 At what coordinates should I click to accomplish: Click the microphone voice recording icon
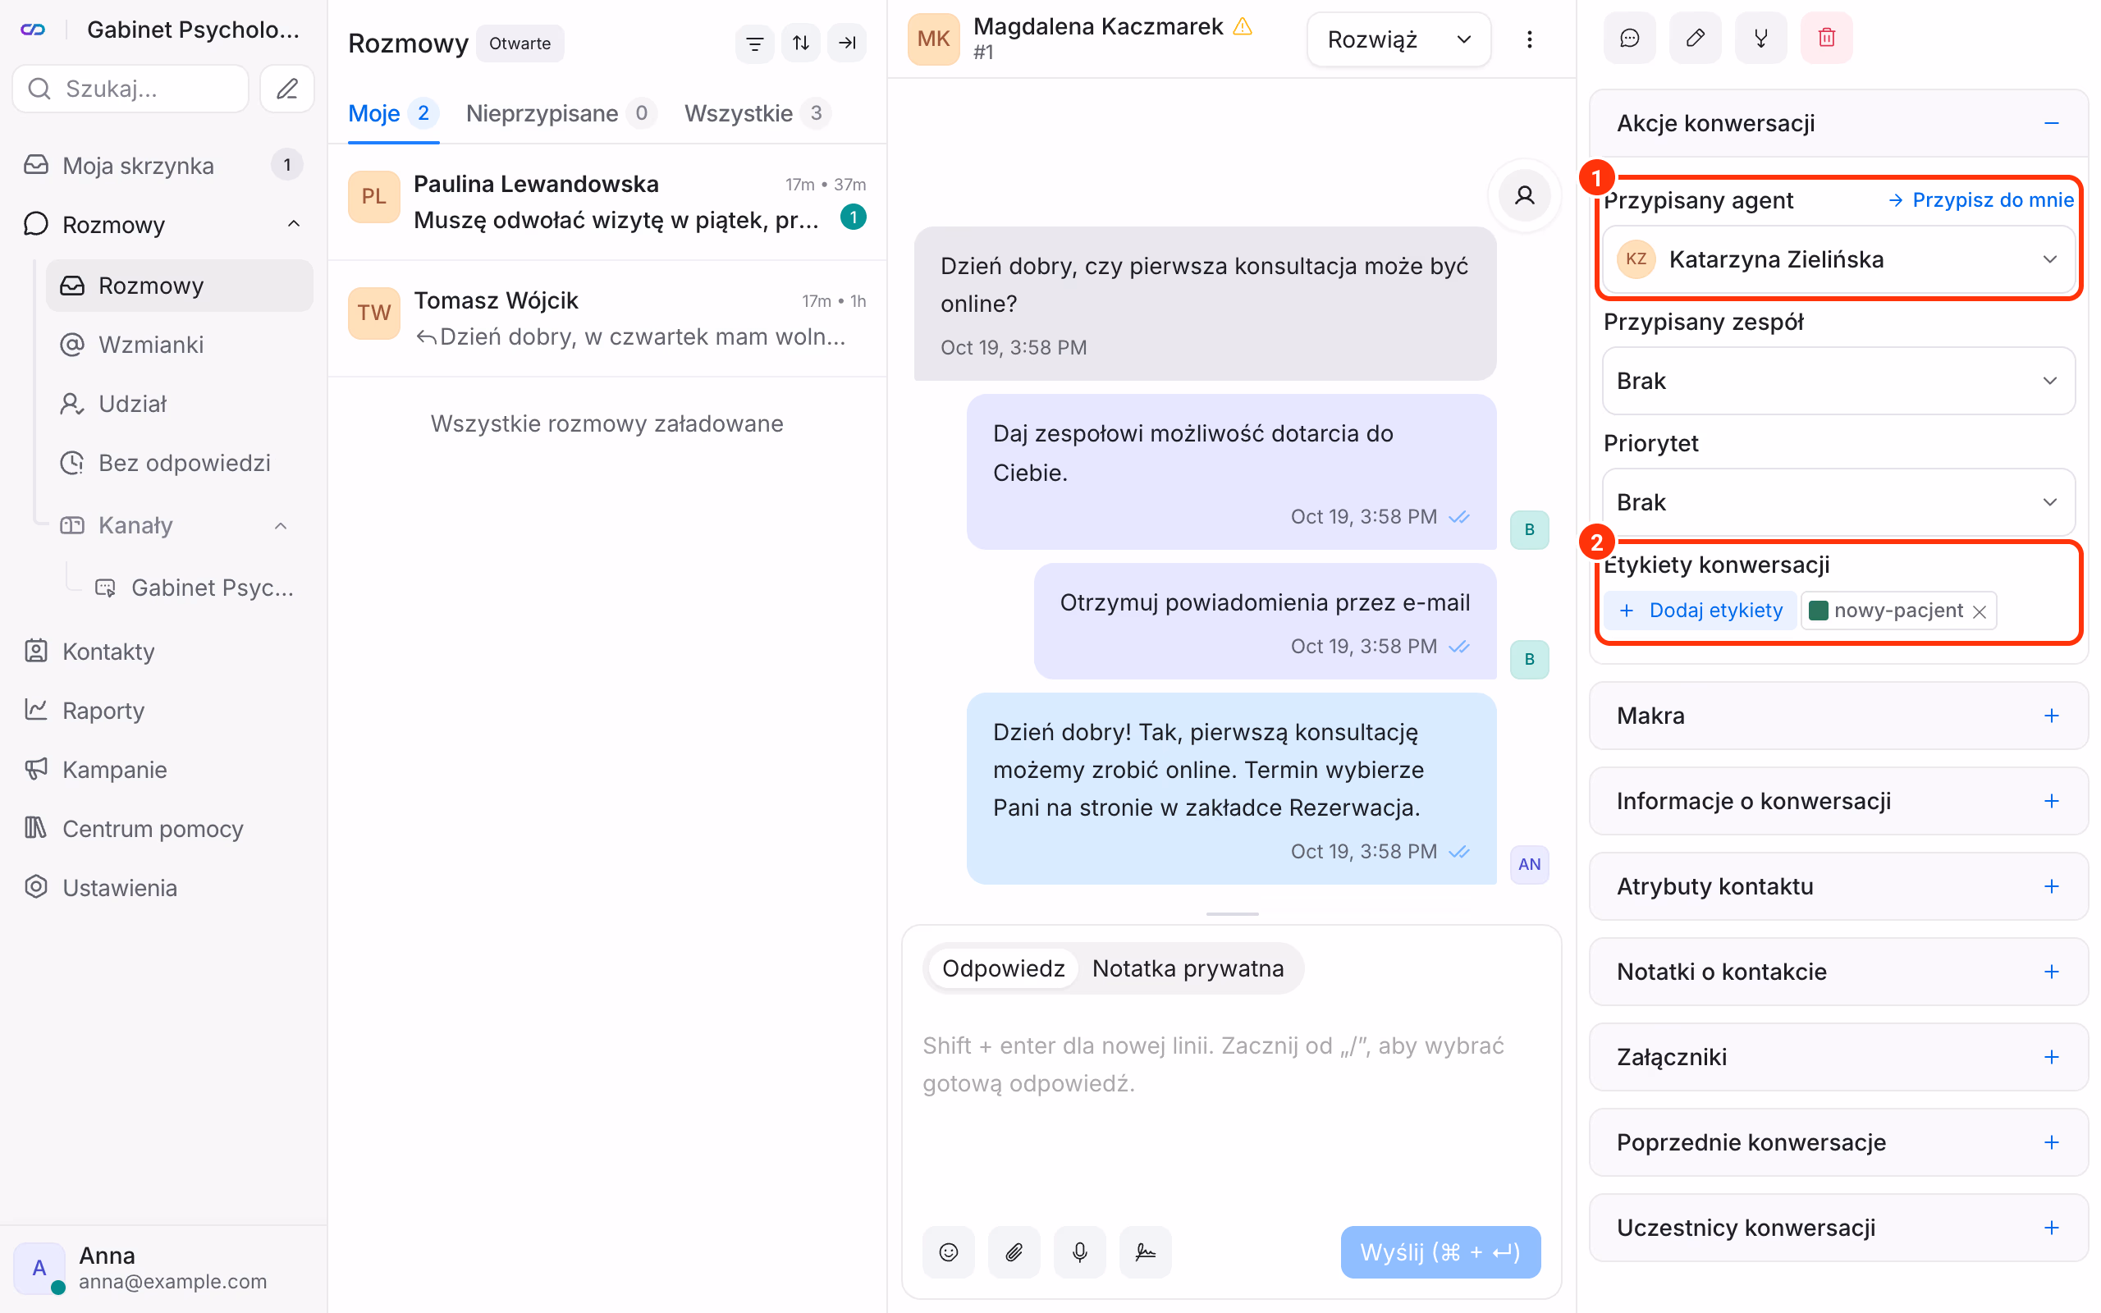click(1079, 1251)
